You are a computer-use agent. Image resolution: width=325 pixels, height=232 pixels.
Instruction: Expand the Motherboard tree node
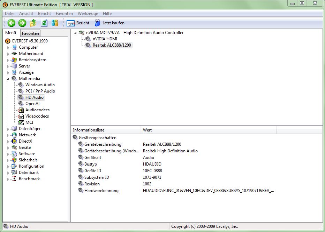pyautogui.click(x=8, y=54)
